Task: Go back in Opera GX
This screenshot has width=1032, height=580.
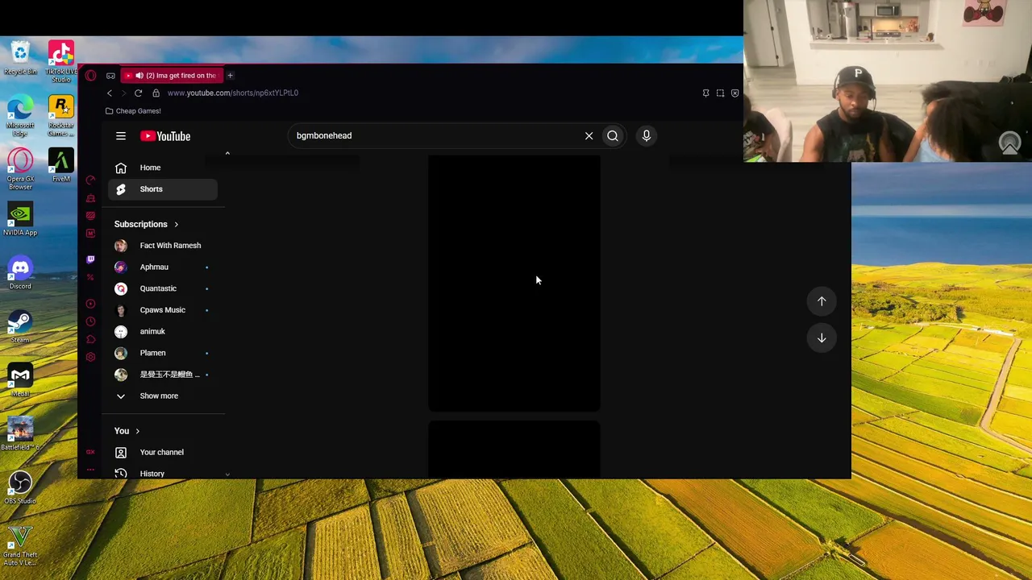Action: [110, 93]
